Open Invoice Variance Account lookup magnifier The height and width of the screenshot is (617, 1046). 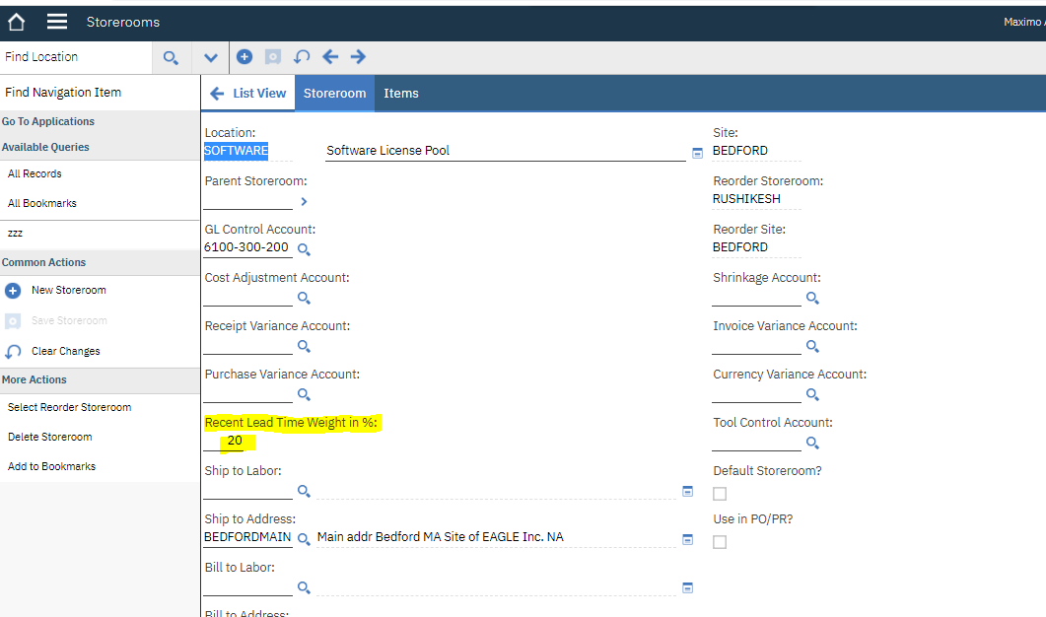(811, 346)
